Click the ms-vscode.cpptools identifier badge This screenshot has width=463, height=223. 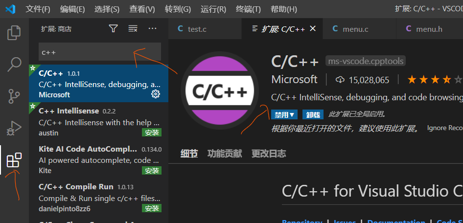click(366, 61)
